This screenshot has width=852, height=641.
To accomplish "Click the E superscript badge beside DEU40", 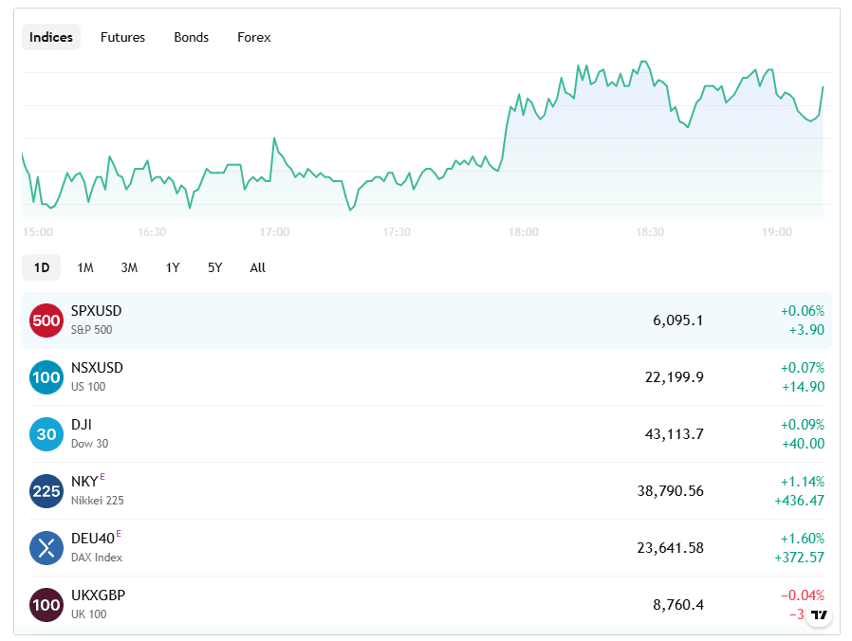I will 119,534.
